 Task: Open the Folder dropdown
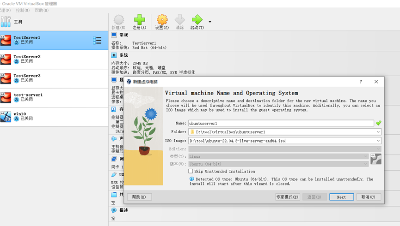[378, 132]
